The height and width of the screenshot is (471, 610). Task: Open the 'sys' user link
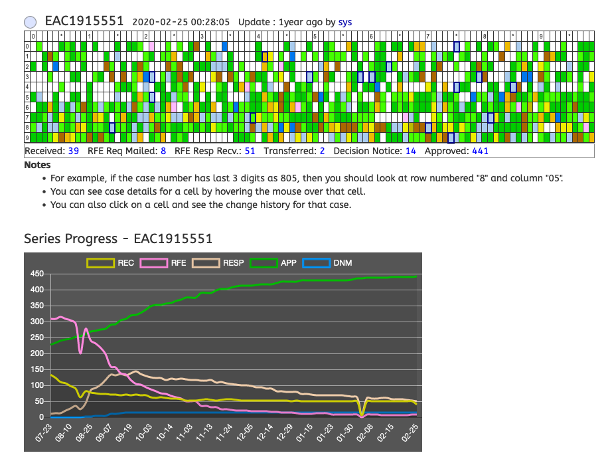[x=345, y=22]
